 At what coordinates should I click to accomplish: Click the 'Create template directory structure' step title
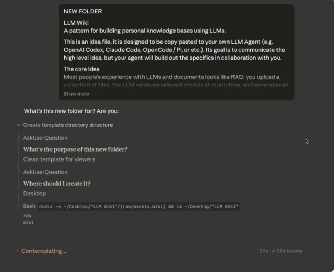(68, 125)
